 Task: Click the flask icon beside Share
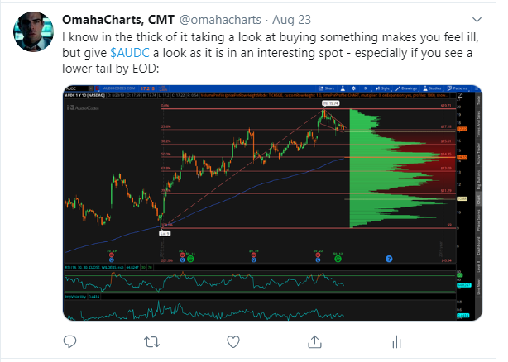pyautogui.click(x=343, y=88)
